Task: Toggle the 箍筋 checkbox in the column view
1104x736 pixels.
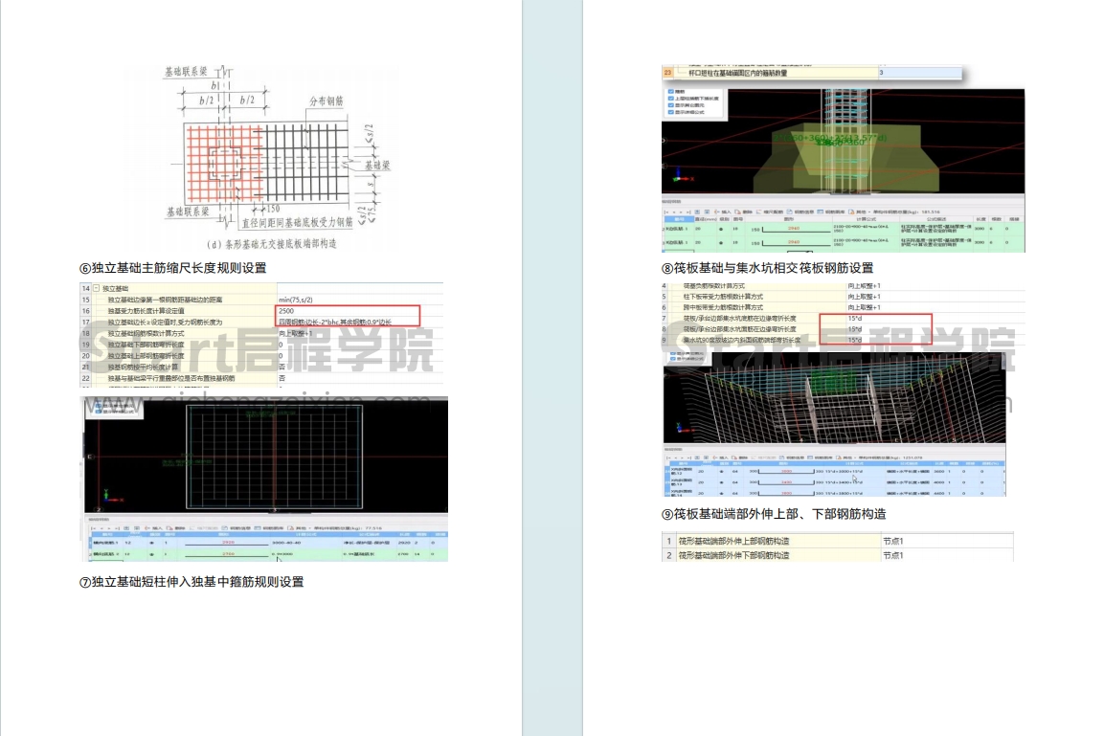Action: tap(669, 93)
